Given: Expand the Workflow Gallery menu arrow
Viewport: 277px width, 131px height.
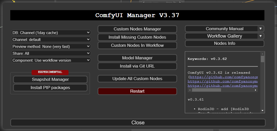Looking at the screenshot, I should (260, 36).
